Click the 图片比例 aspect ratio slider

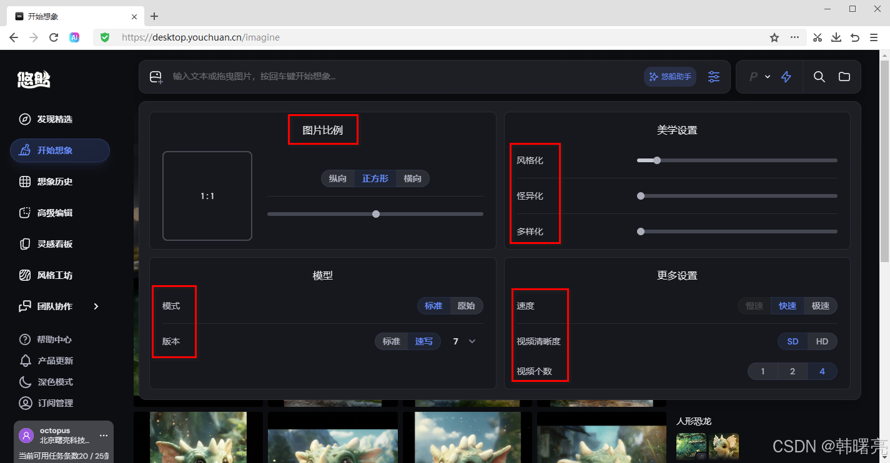[375, 214]
